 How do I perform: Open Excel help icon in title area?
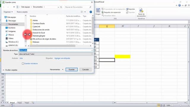pyautogui.click(x=180, y=5)
